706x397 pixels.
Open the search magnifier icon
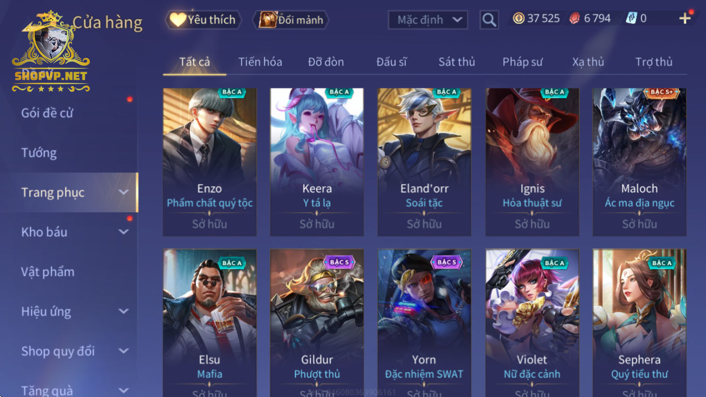pyautogui.click(x=489, y=20)
